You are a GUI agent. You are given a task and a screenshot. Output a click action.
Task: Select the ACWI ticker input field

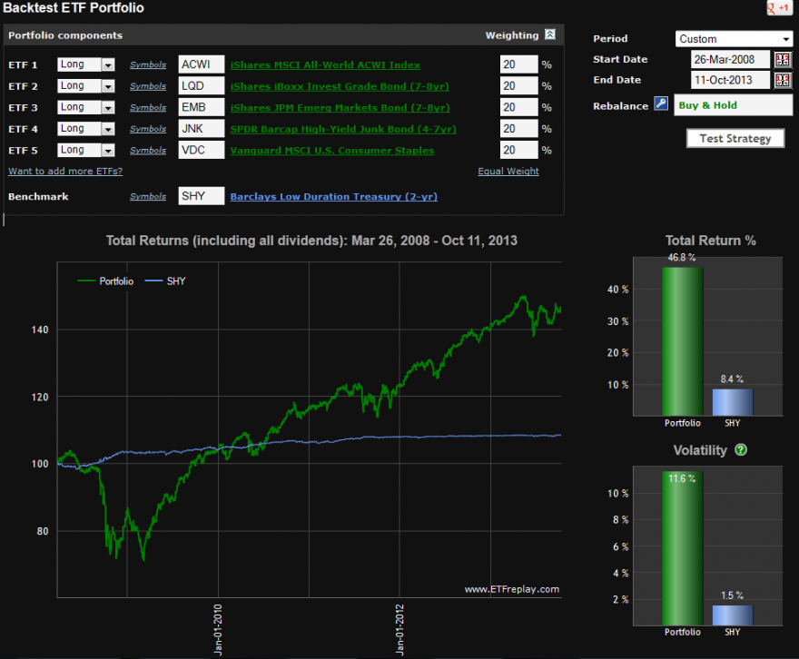(x=200, y=64)
